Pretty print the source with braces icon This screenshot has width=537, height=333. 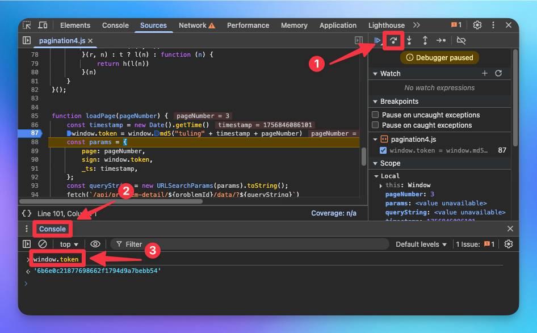tap(27, 213)
